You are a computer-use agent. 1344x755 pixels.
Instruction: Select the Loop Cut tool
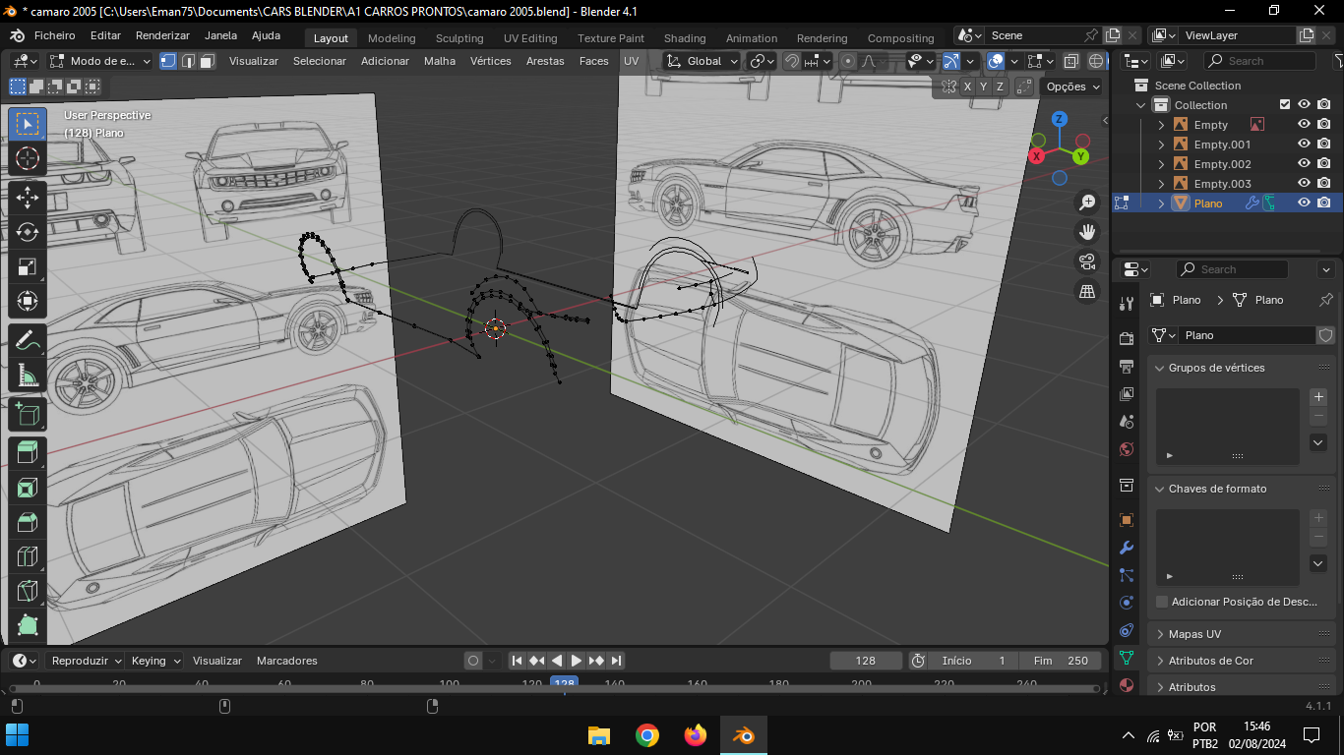(28, 556)
